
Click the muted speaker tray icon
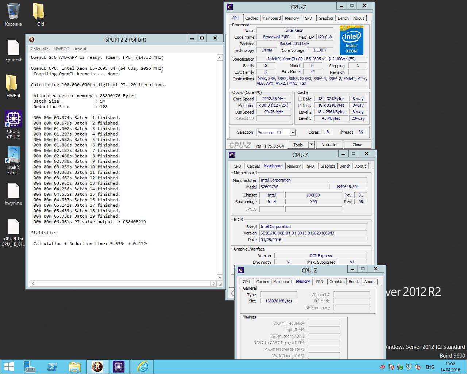click(x=418, y=367)
